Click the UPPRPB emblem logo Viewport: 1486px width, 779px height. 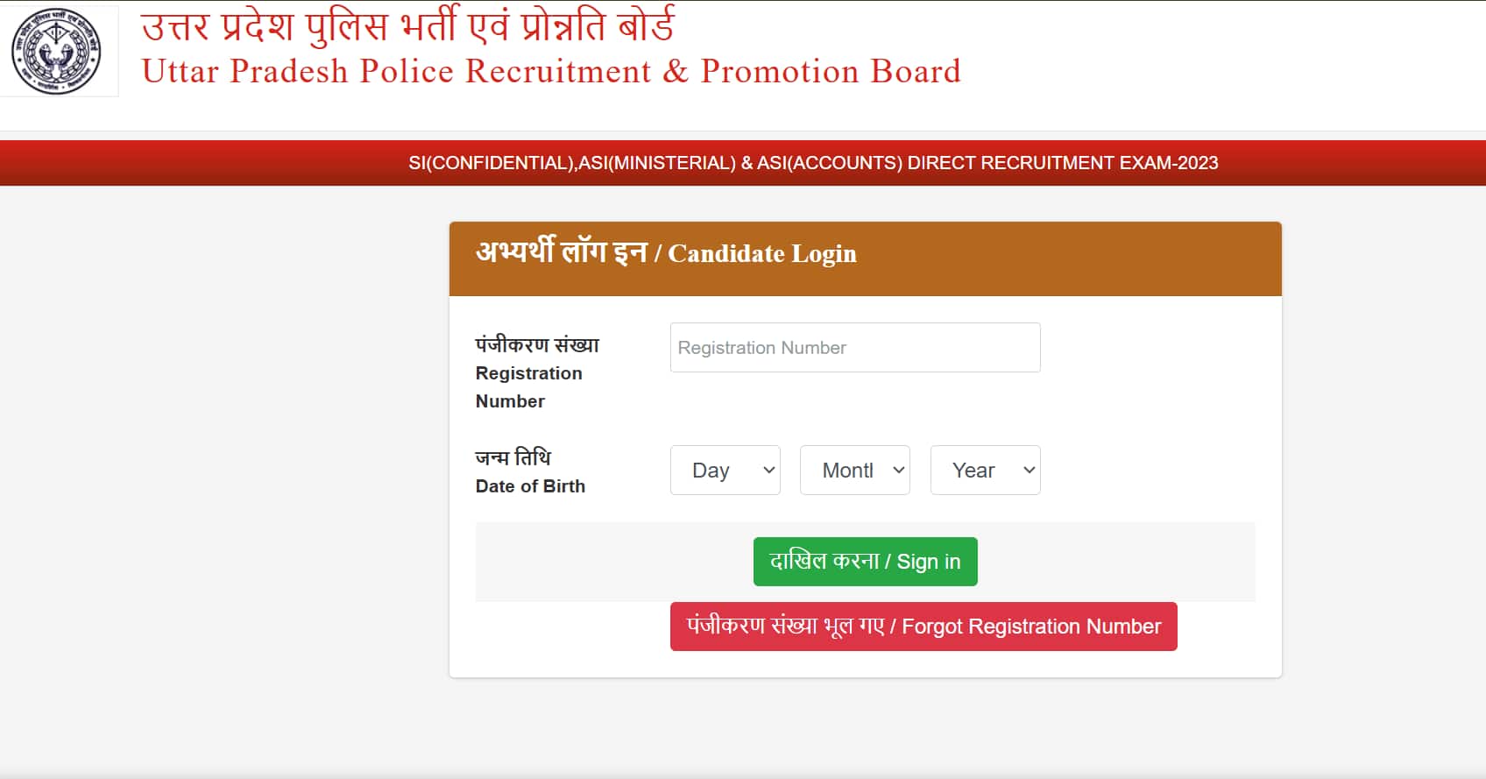click(x=58, y=49)
